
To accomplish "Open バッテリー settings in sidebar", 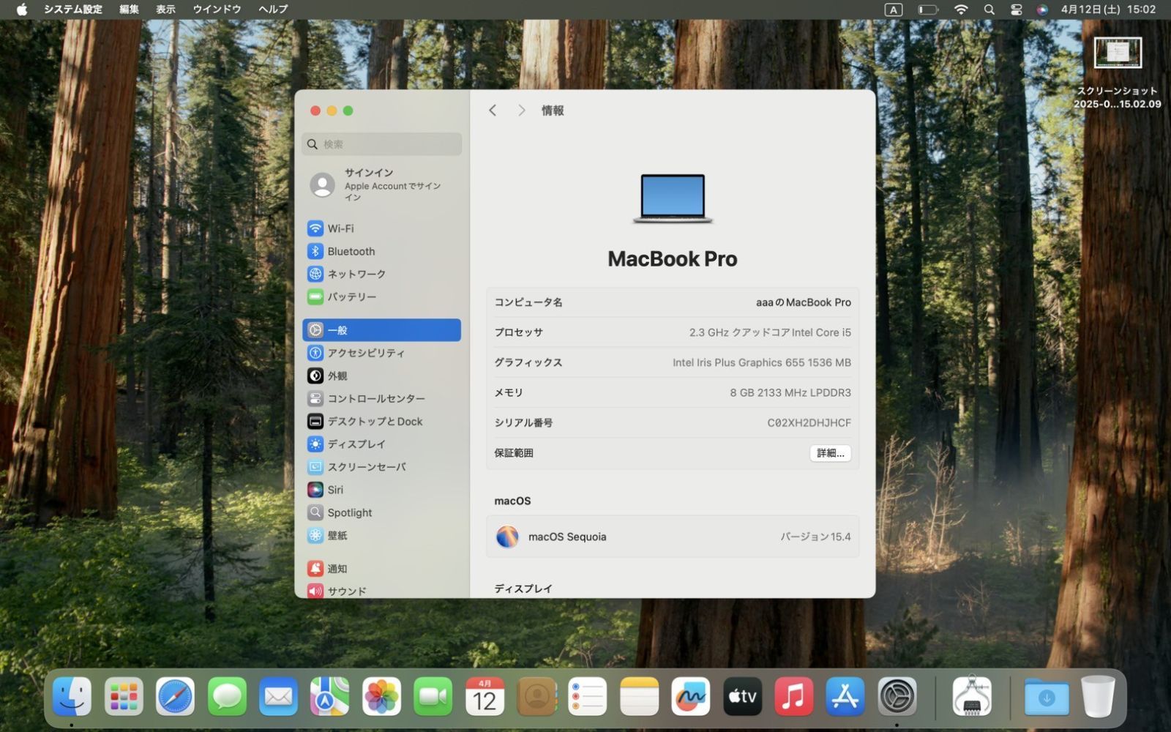I will pos(381,296).
